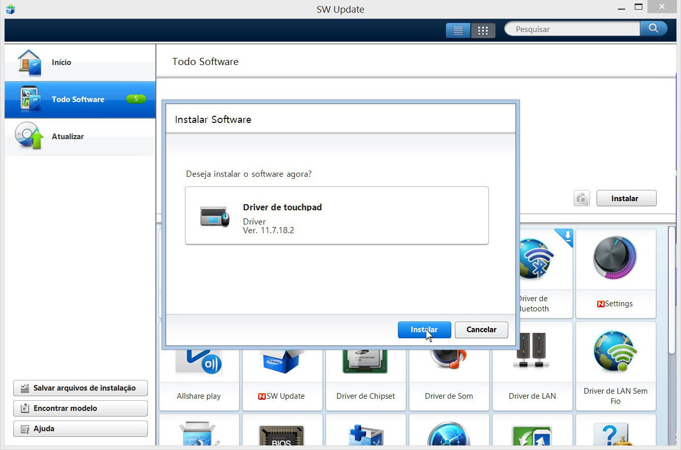This screenshot has height=450, width=681.
Task: Select Todo Software in sidebar
Action: tap(80, 100)
